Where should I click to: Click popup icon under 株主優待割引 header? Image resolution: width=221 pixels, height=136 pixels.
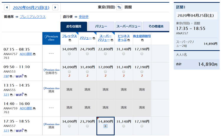tap(142, 40)
